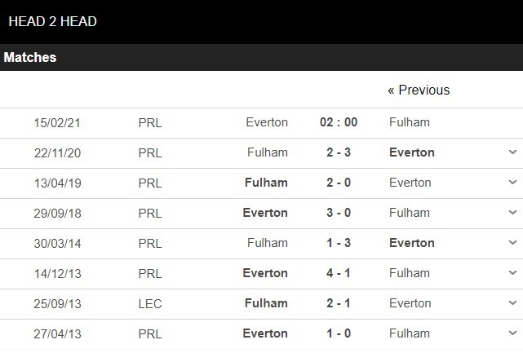Click the 3 - 0 score on 29/09/18
Image resolution: width=523 pixels, height=353 pixels.
click(x=339, y=213)
